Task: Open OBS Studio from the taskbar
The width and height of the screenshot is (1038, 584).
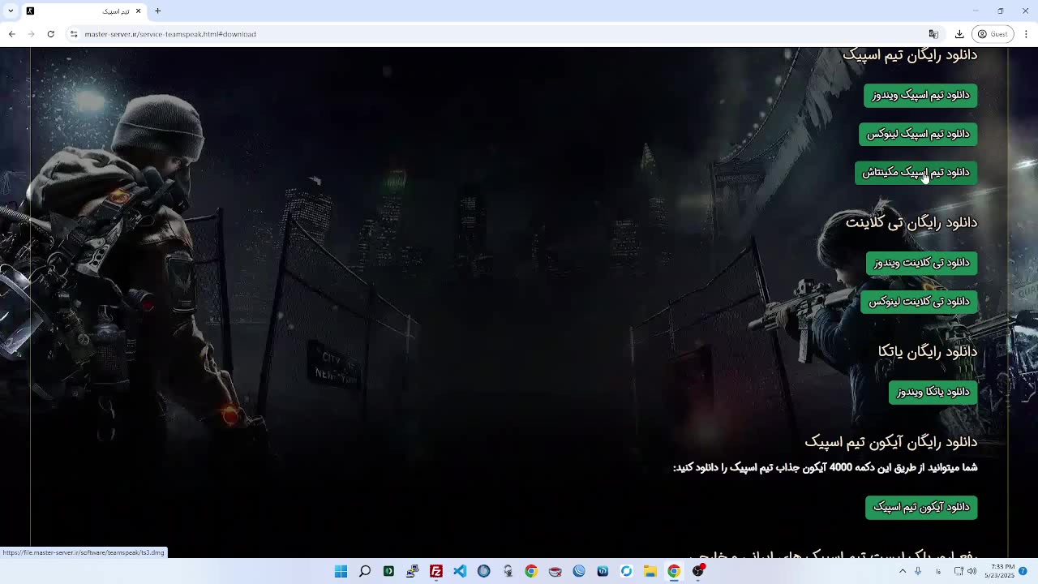Action: (698, 571)
